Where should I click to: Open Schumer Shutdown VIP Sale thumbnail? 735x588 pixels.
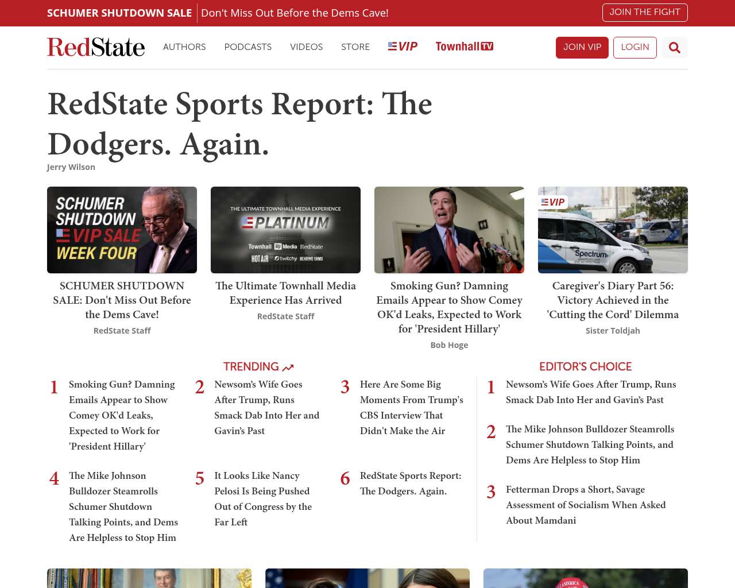click(122, 230)
